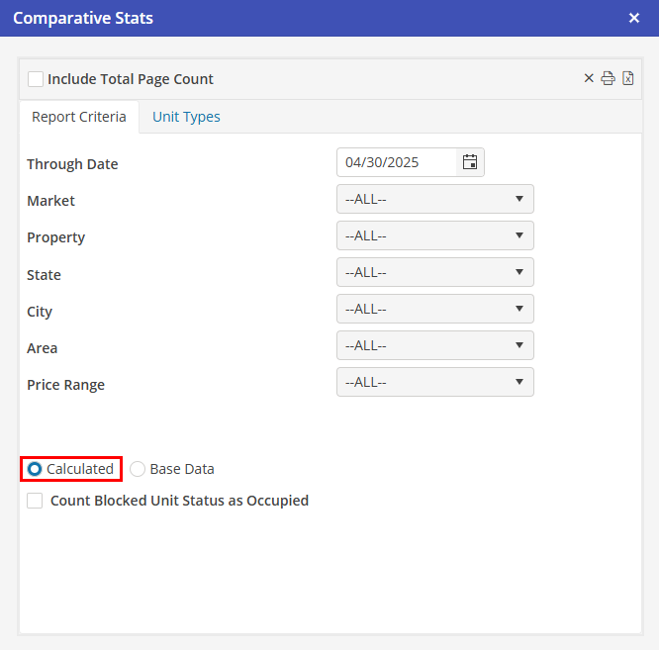Click the X icon beside the printer
The height and width of the screenshot is (650, 659).
589,79
